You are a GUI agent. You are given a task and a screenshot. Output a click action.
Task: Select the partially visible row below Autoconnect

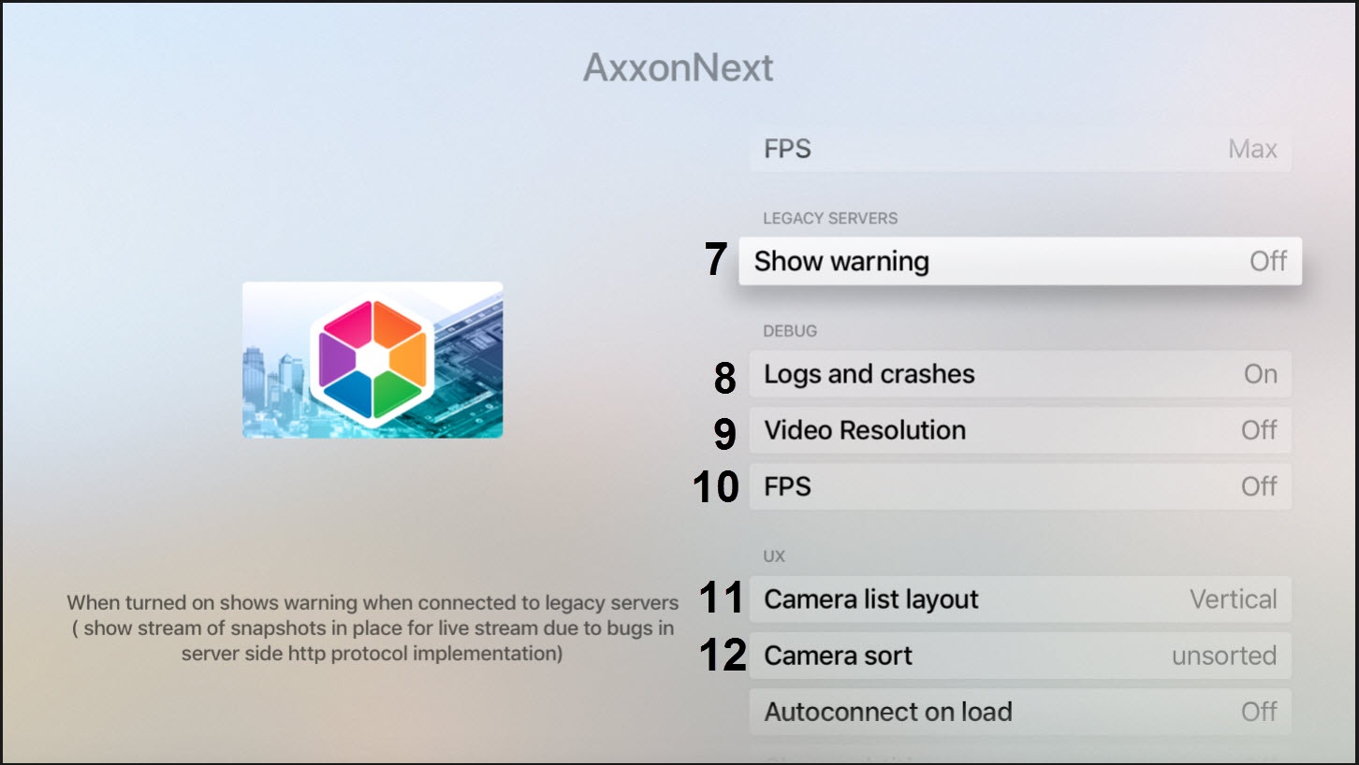(x=1019, y=756)
